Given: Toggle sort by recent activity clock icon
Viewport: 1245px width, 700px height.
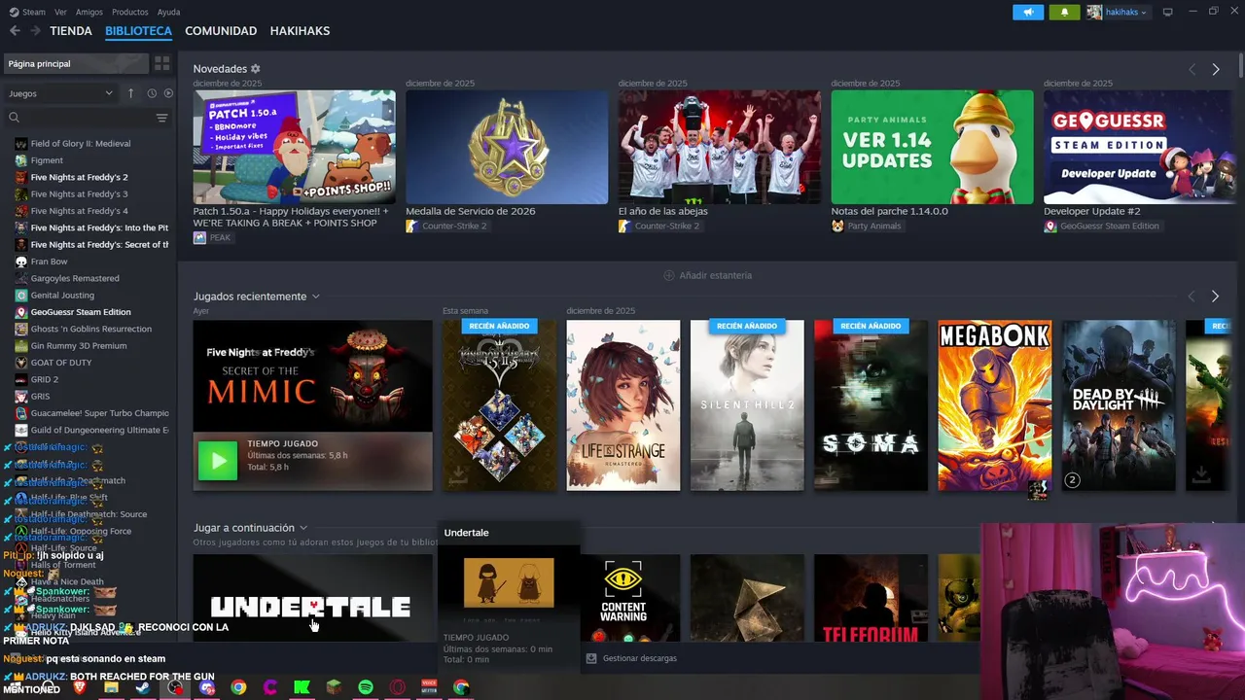Looking at the screenshot, I should [x=152, y=93].
